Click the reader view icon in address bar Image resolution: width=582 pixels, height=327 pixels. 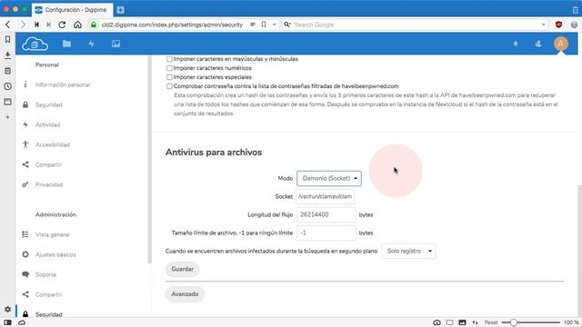(x=253, y=25)
